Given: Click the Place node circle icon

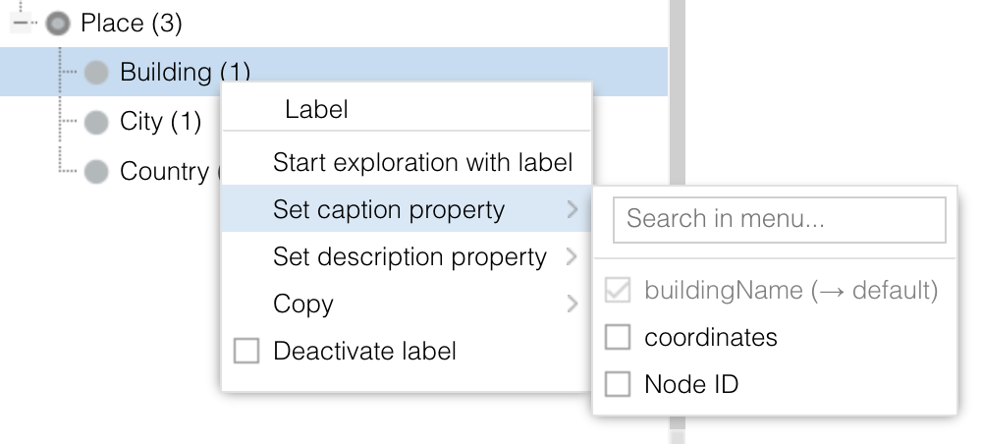Looking at the screenshot, I should [x=59, y=23].
